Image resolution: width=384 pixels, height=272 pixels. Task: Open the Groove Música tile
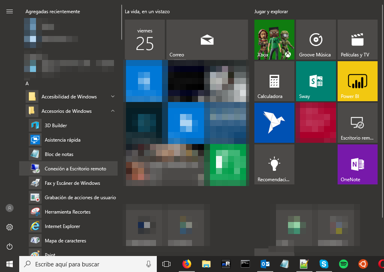point(316,40)
